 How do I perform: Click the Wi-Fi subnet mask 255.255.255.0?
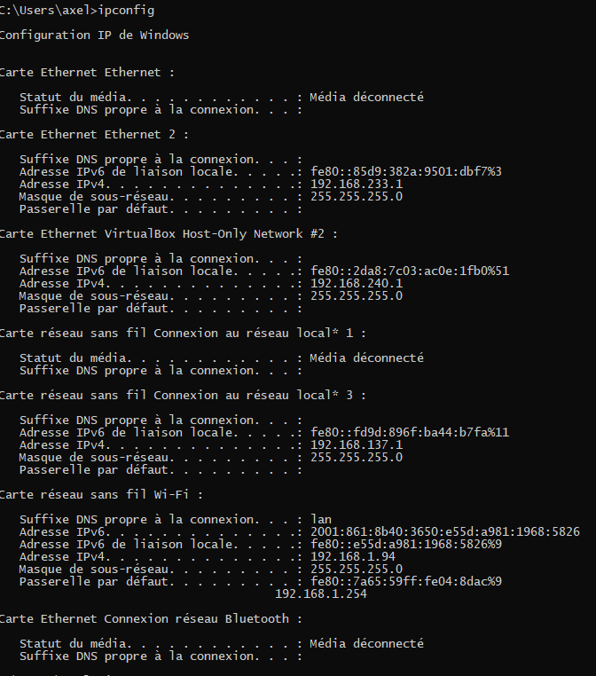tap(357, 569)
